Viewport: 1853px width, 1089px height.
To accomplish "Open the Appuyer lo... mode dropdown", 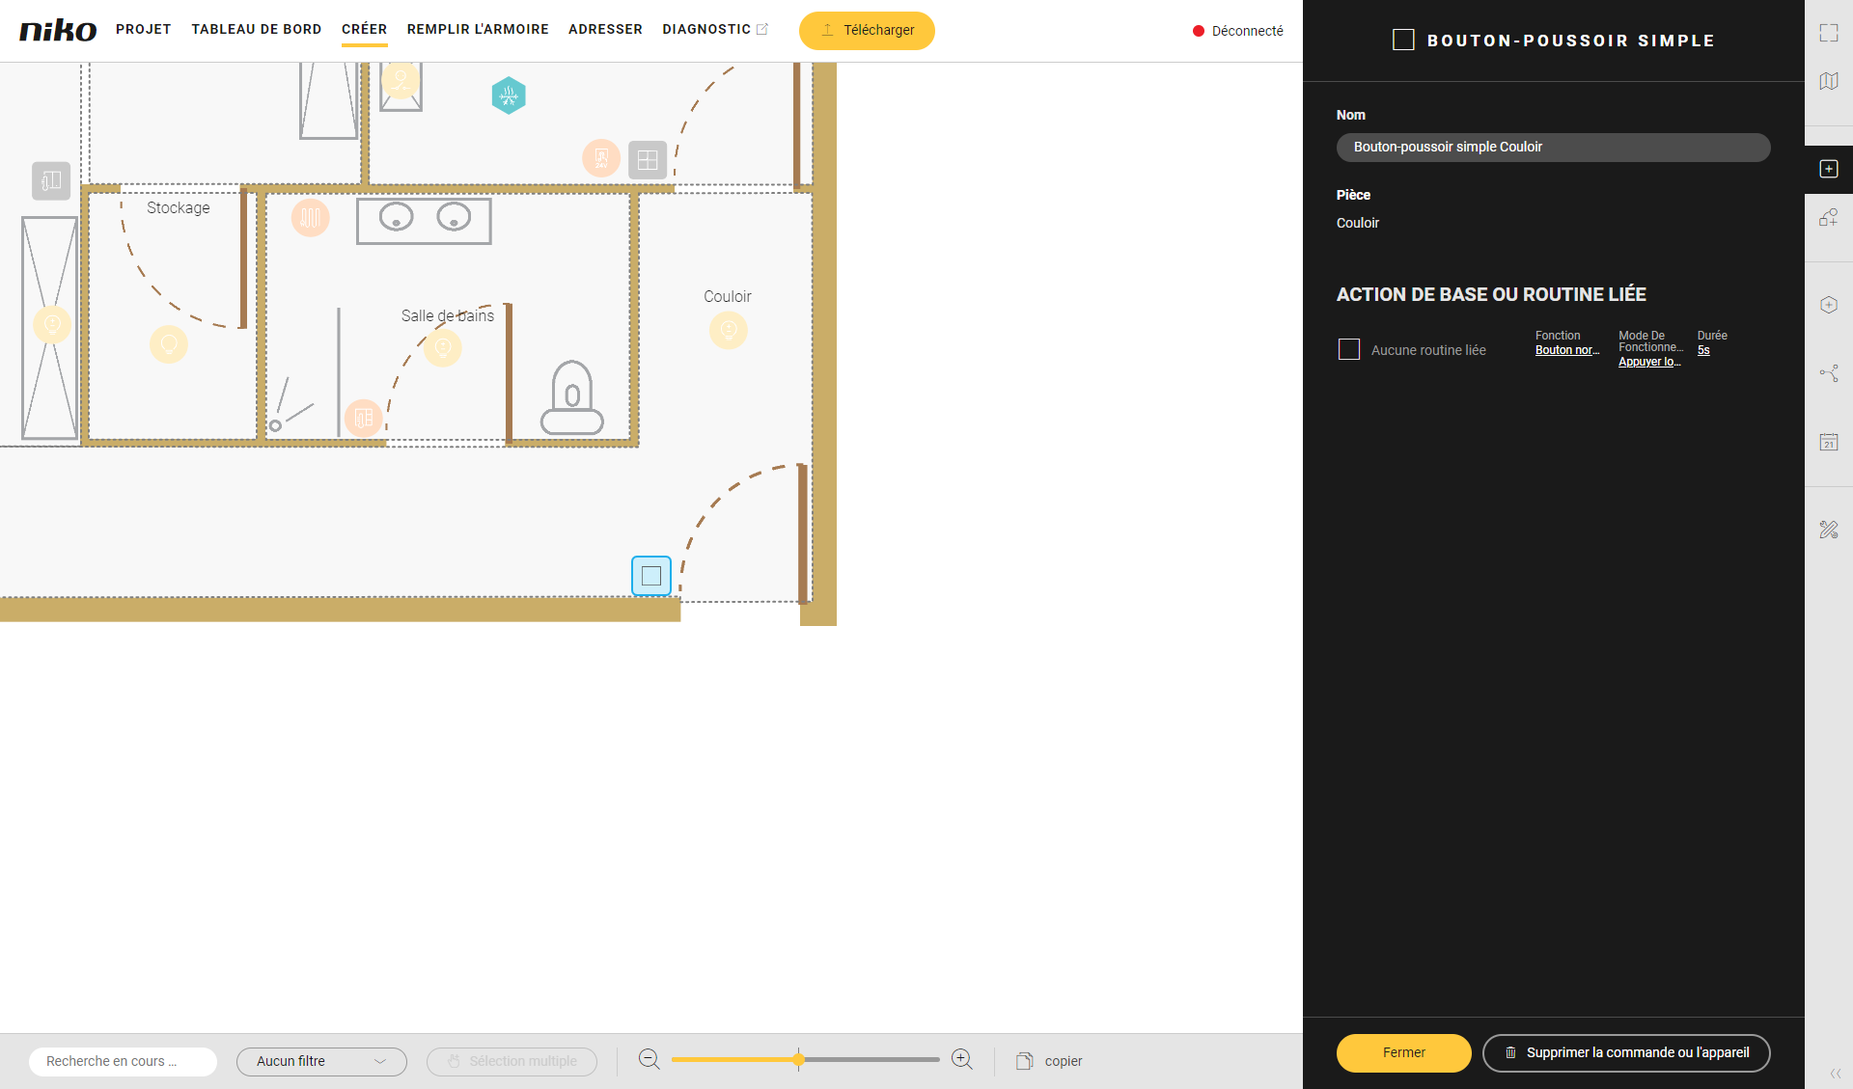I will (1648, 362).
